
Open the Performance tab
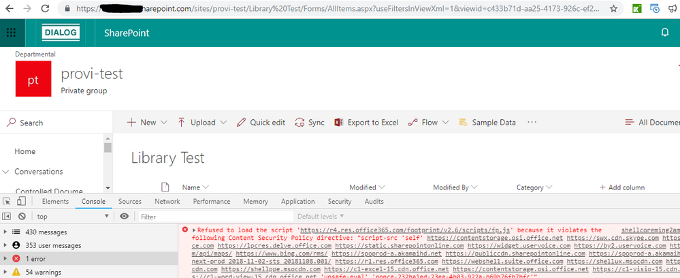tap(212, 201)
